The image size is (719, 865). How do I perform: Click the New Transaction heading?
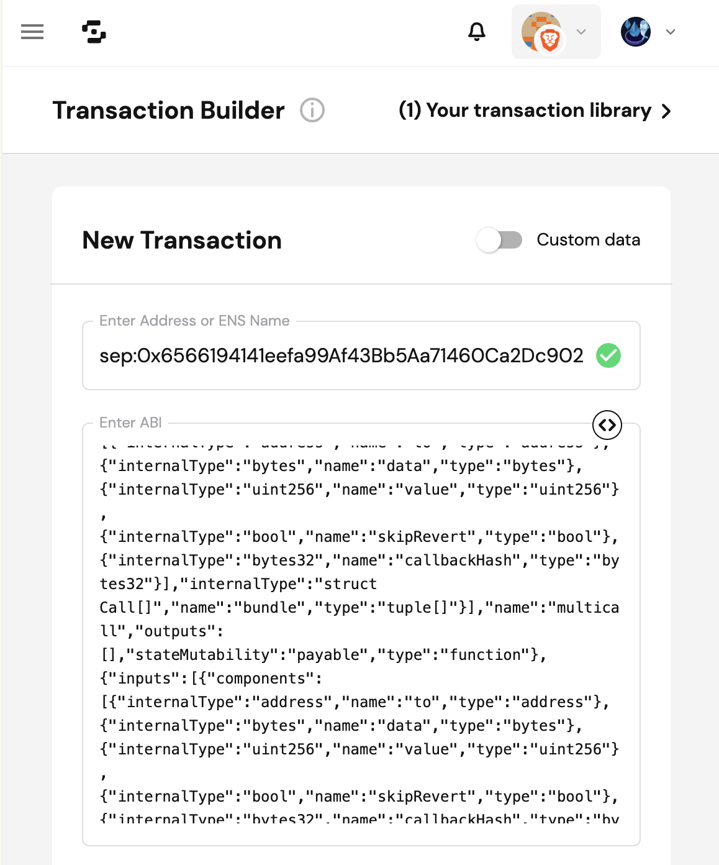pos(182,240)
